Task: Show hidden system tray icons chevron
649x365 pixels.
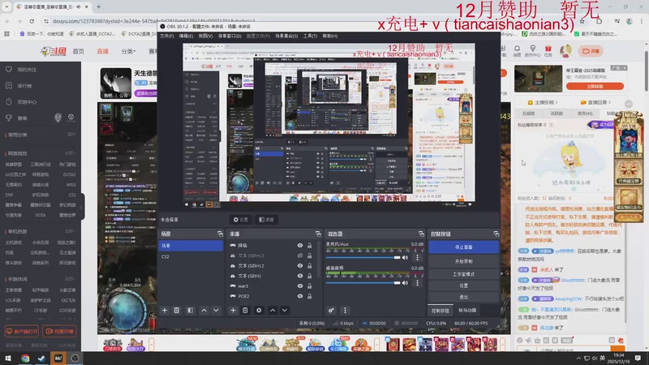Action: (x=578, y=359)
